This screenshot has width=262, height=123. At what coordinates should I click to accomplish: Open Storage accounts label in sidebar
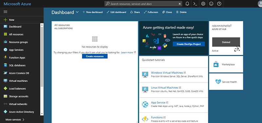(19, 96)
